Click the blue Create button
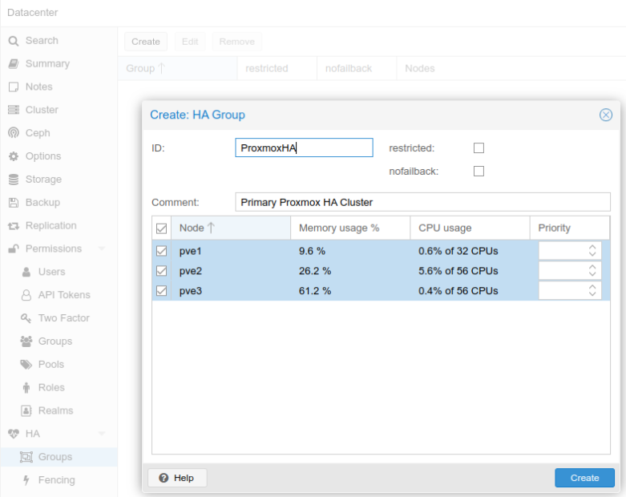 (584, 478)
